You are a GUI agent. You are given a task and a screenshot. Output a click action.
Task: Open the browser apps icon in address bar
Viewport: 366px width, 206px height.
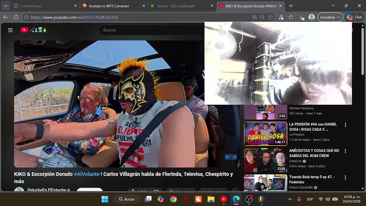(254, 17)
